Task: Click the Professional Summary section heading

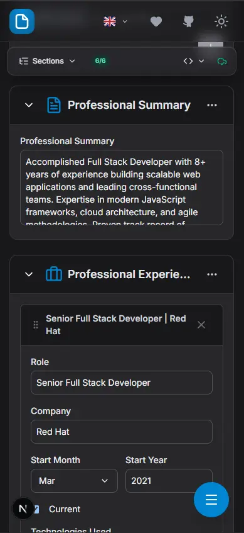Action: tap(129, 105)
